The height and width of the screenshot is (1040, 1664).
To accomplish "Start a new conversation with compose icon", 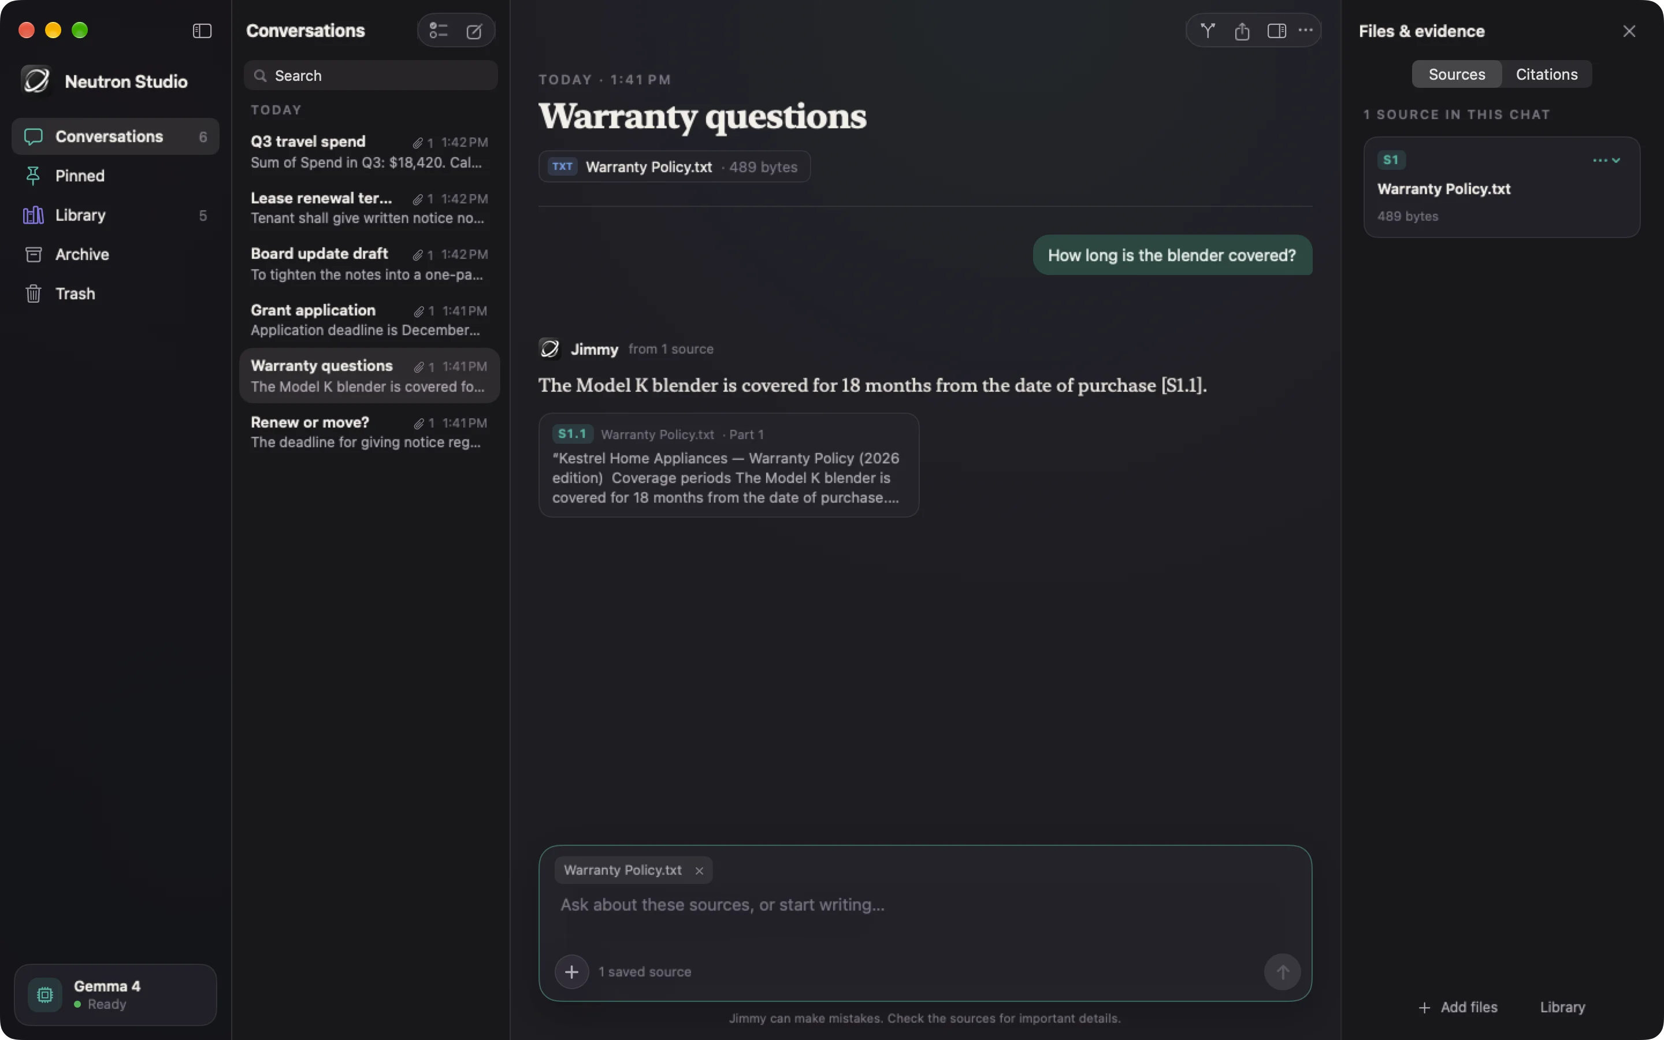I will (474, 31).
